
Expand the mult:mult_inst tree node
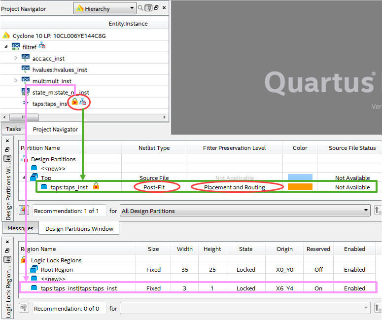[16, 80]
